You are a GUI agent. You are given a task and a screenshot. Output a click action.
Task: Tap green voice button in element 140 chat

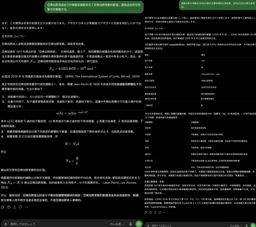pos(253,225)
